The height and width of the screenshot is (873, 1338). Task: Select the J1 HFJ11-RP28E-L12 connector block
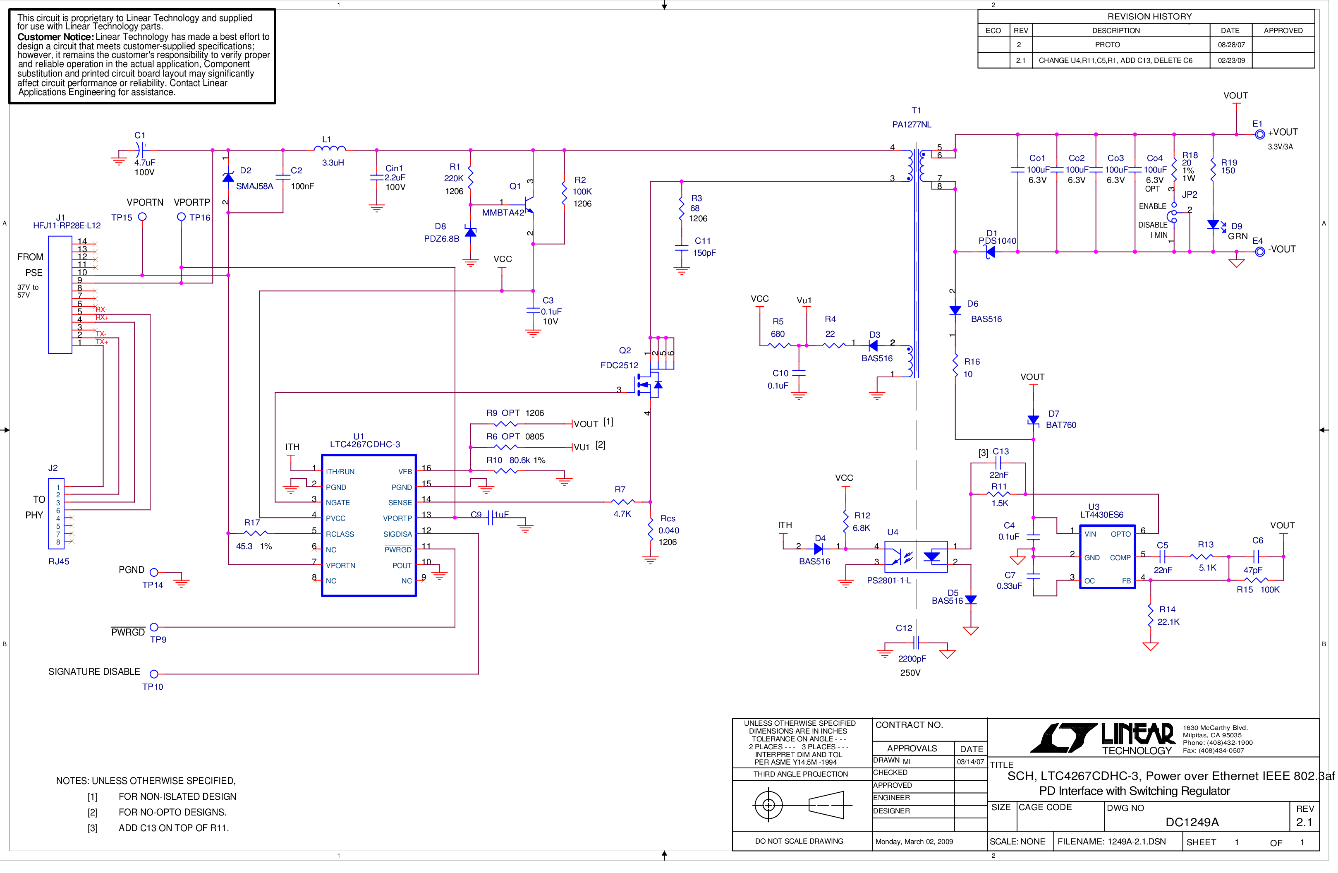pos(60,294)
